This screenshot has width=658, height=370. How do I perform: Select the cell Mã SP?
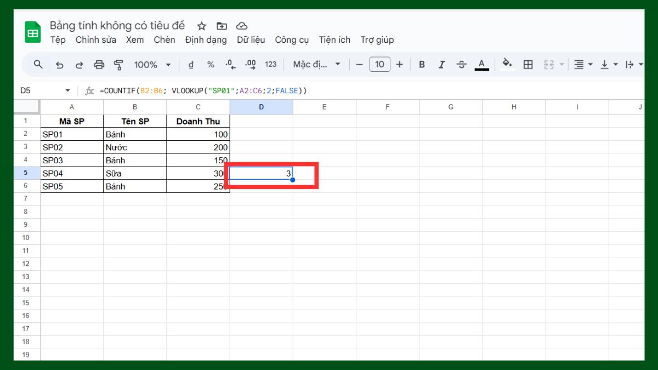point(72,121)
